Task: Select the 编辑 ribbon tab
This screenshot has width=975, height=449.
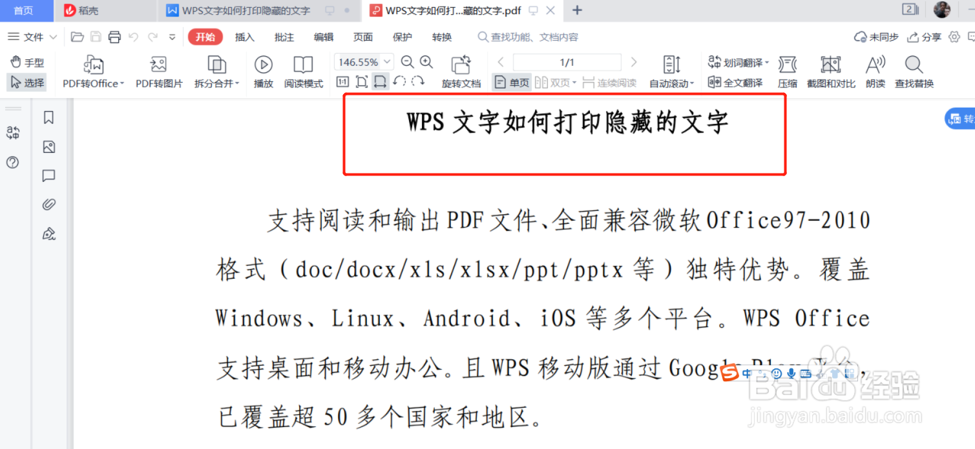Action: click(x=324, y=37)
